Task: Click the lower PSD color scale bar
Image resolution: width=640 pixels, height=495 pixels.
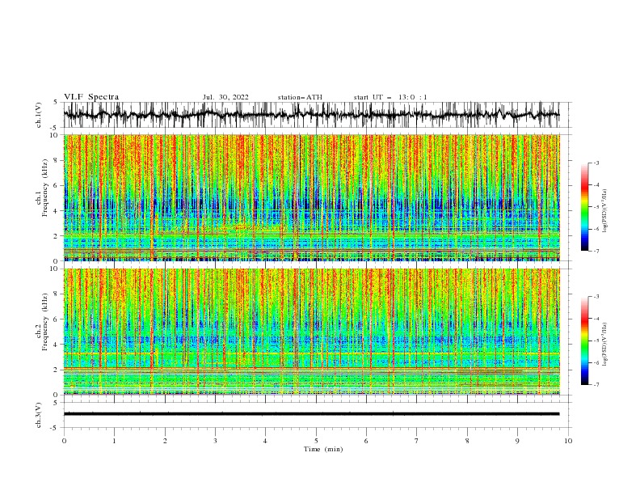Action: point(584,341)
